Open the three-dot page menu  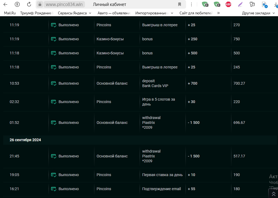pyautogui.click(x=191, y=4)
